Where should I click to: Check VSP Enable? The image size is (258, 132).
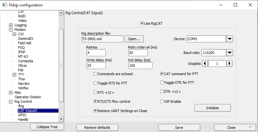point(162,101)
